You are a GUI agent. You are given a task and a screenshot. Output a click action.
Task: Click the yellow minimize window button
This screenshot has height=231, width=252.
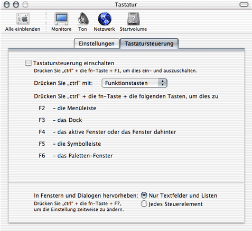pos(16,4)
